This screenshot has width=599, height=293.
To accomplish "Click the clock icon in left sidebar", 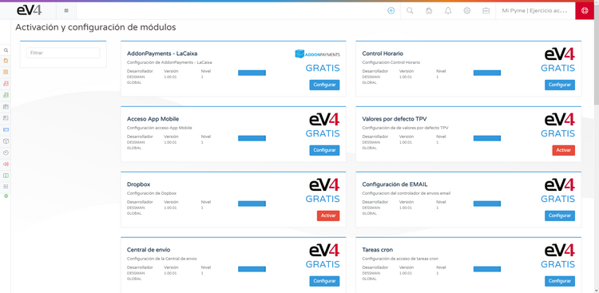I will tap(6, 152).
